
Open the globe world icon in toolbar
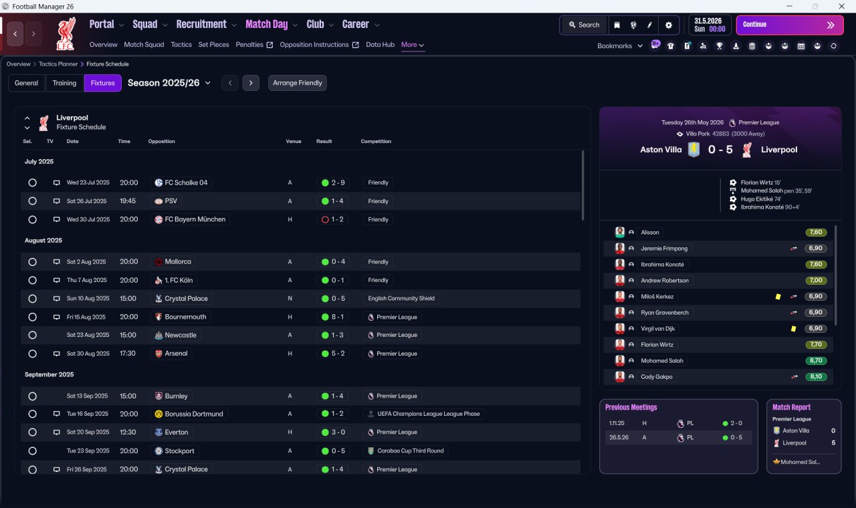click(633, 25)
